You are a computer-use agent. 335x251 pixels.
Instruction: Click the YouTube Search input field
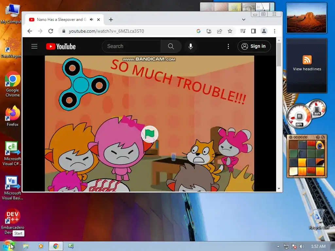(132, 46)
